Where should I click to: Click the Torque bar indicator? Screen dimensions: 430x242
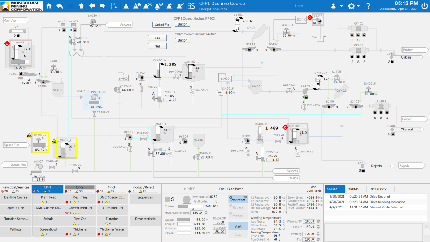(x=184, y=224)
